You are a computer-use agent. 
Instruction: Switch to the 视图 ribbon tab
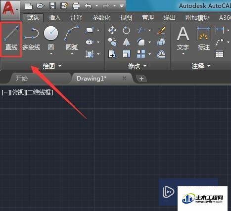coord(126,18)
